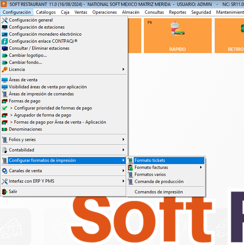Screen dimensions: 244x245
Task: Click the Formas de pago por Área icon
Action: (5, 122)
